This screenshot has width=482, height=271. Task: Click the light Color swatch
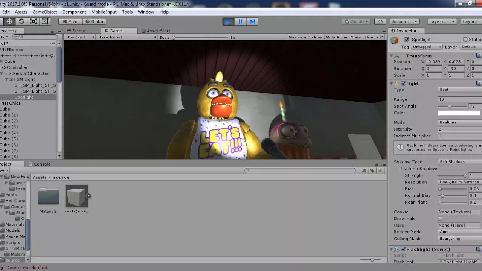[x=459, y=113]
